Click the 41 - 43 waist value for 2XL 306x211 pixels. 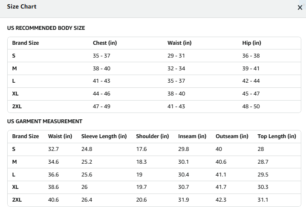pos(176,107)
